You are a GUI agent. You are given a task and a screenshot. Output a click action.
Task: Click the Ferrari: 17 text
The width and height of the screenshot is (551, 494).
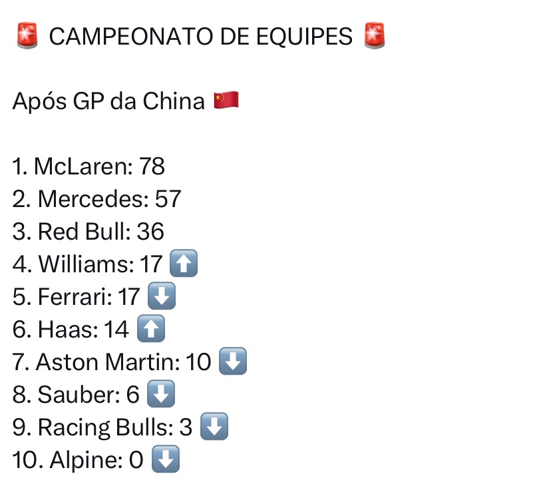tap(76, 297)
